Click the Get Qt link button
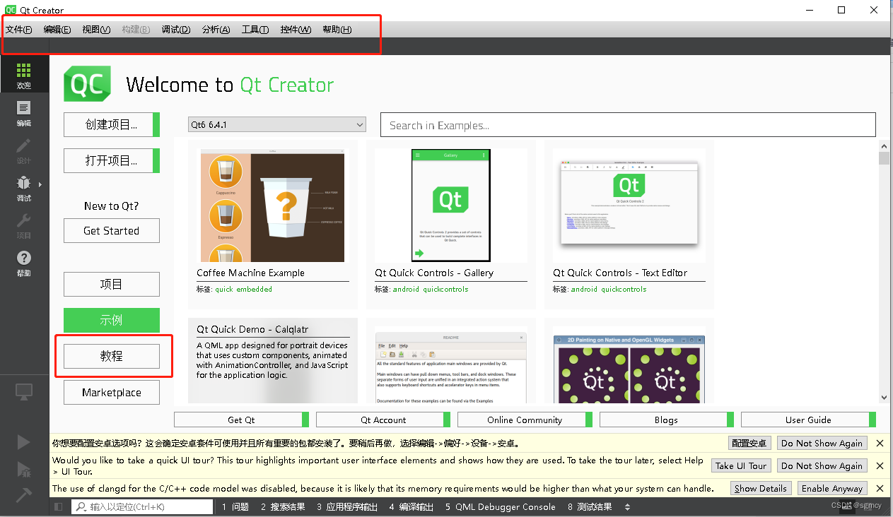The height and width of the screenshot is (517, 893). [241, 420]
